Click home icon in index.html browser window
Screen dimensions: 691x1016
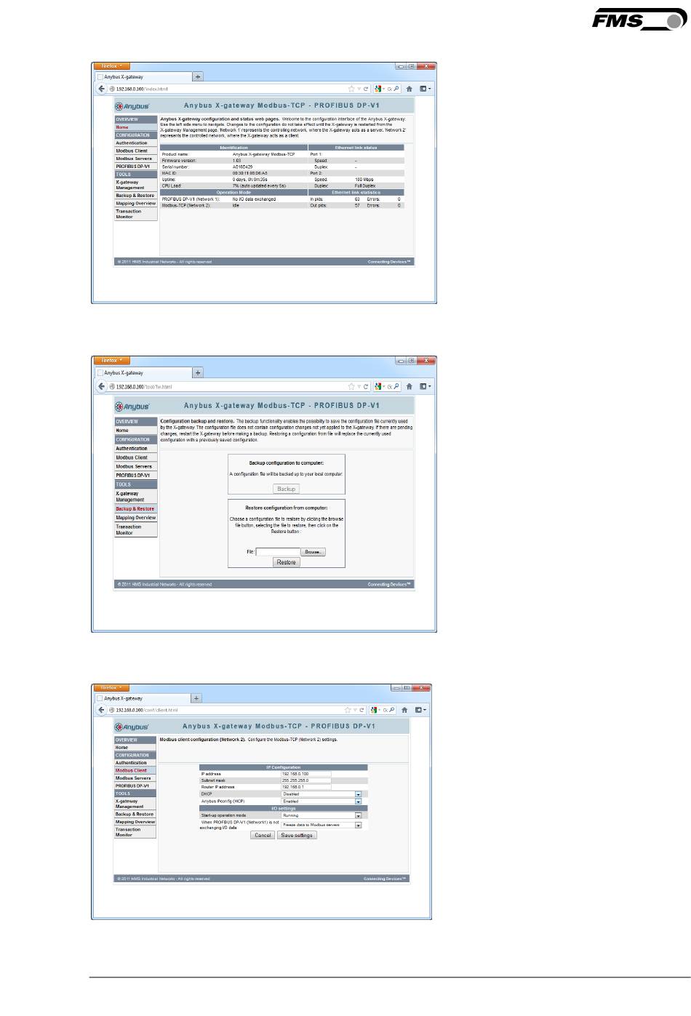(410, 89)
